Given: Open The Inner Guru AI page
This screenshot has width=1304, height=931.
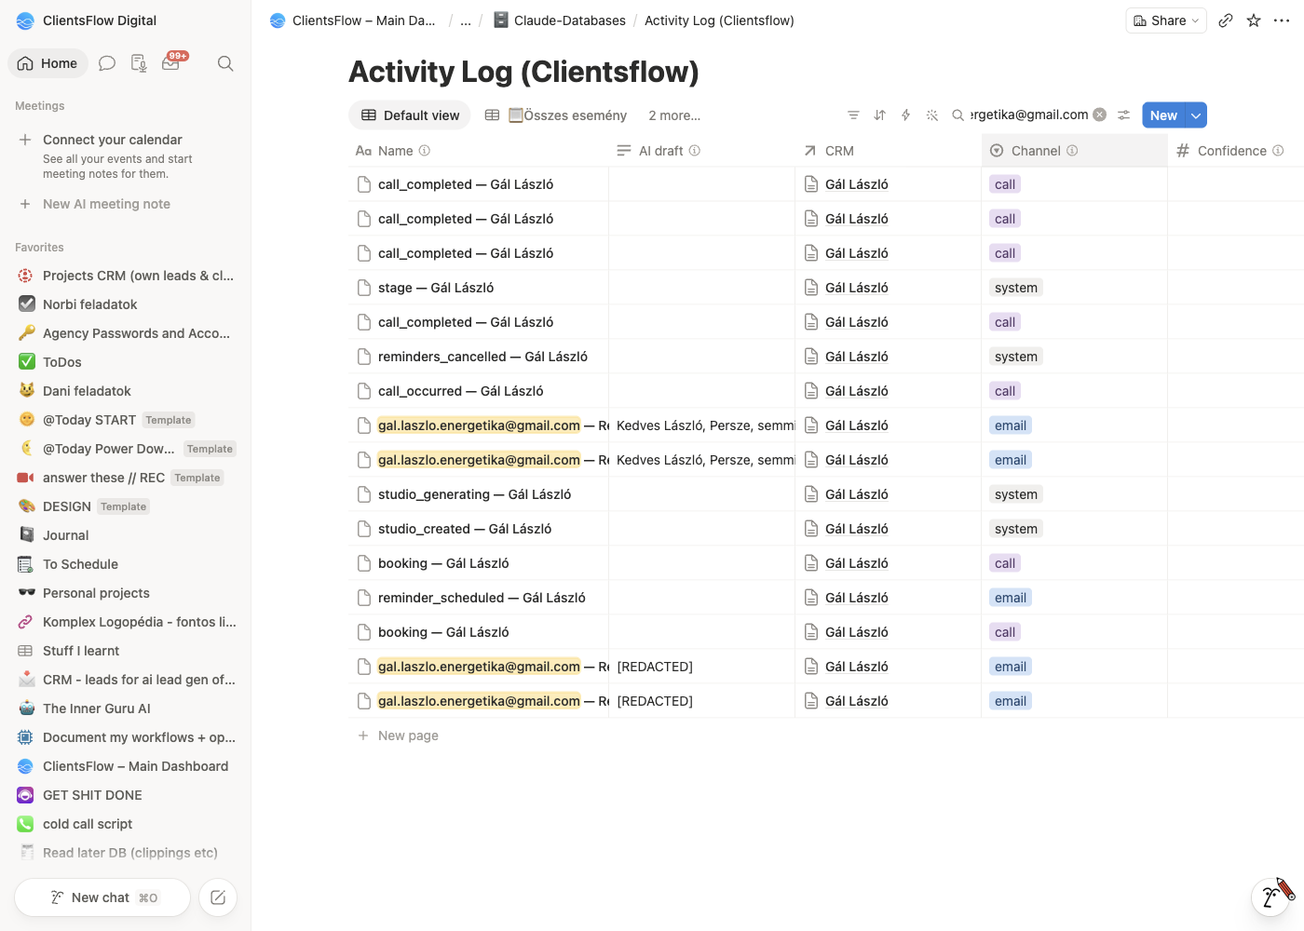Looking at the screenshot, I should tap(126, 708).
